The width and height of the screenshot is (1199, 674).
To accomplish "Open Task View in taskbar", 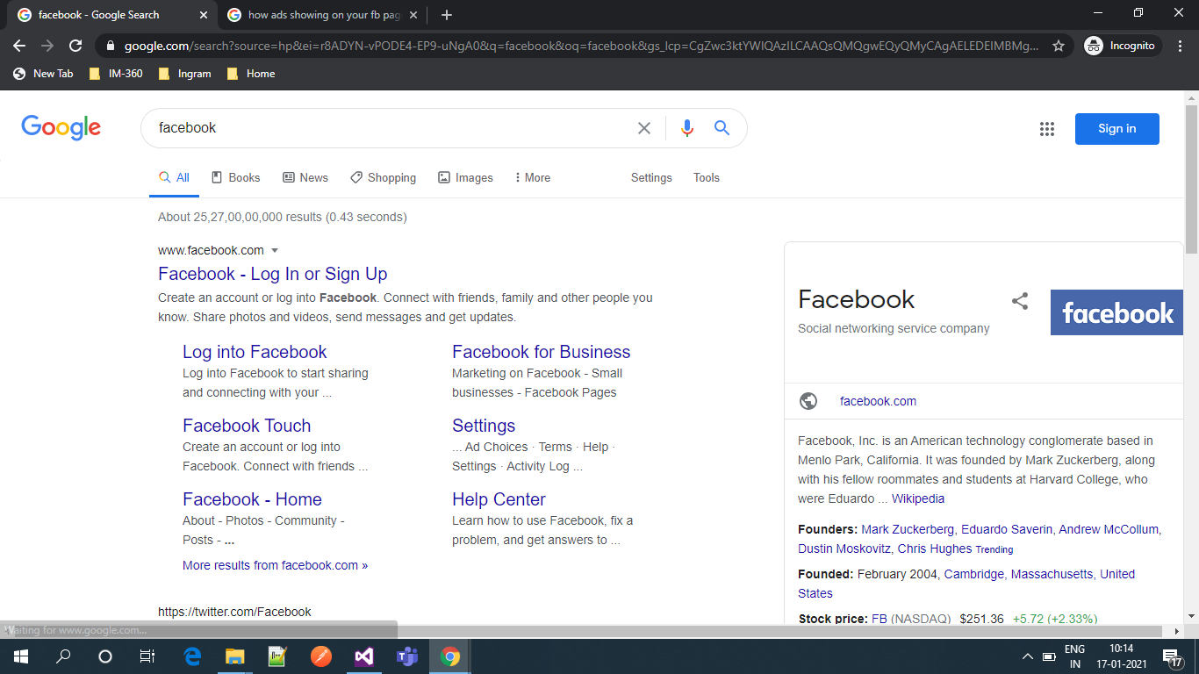I will point(147,656).
